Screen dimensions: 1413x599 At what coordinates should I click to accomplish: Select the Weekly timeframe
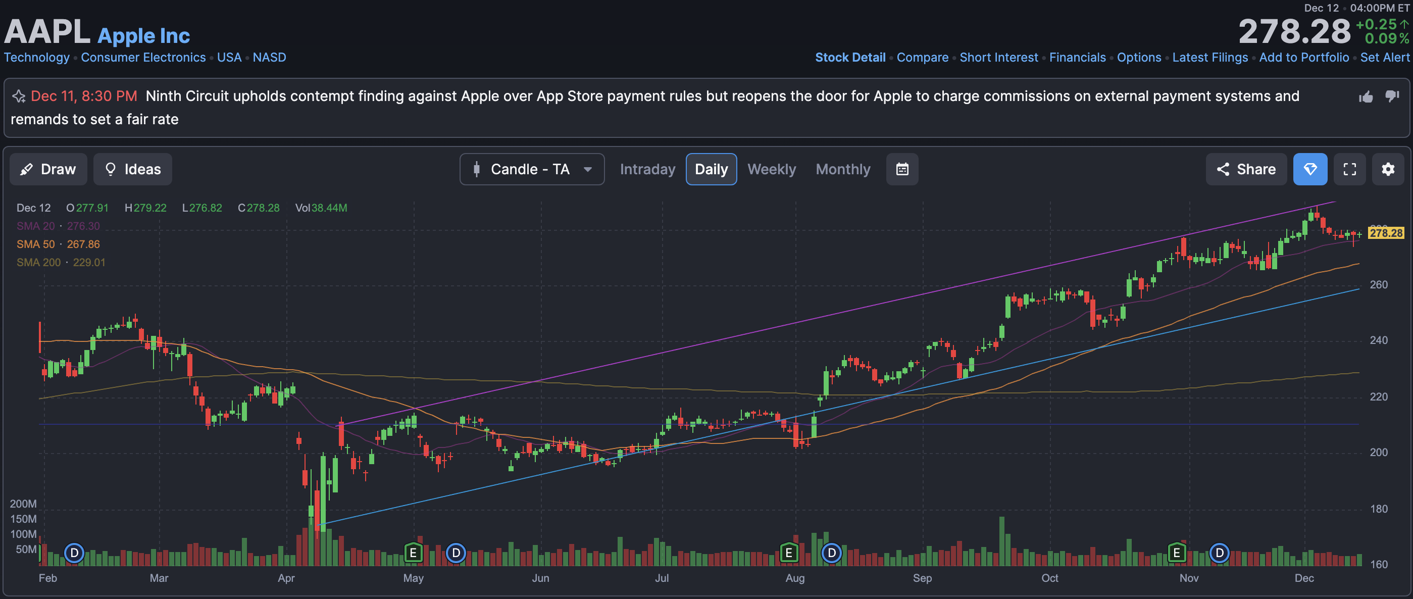coord(771,169)
